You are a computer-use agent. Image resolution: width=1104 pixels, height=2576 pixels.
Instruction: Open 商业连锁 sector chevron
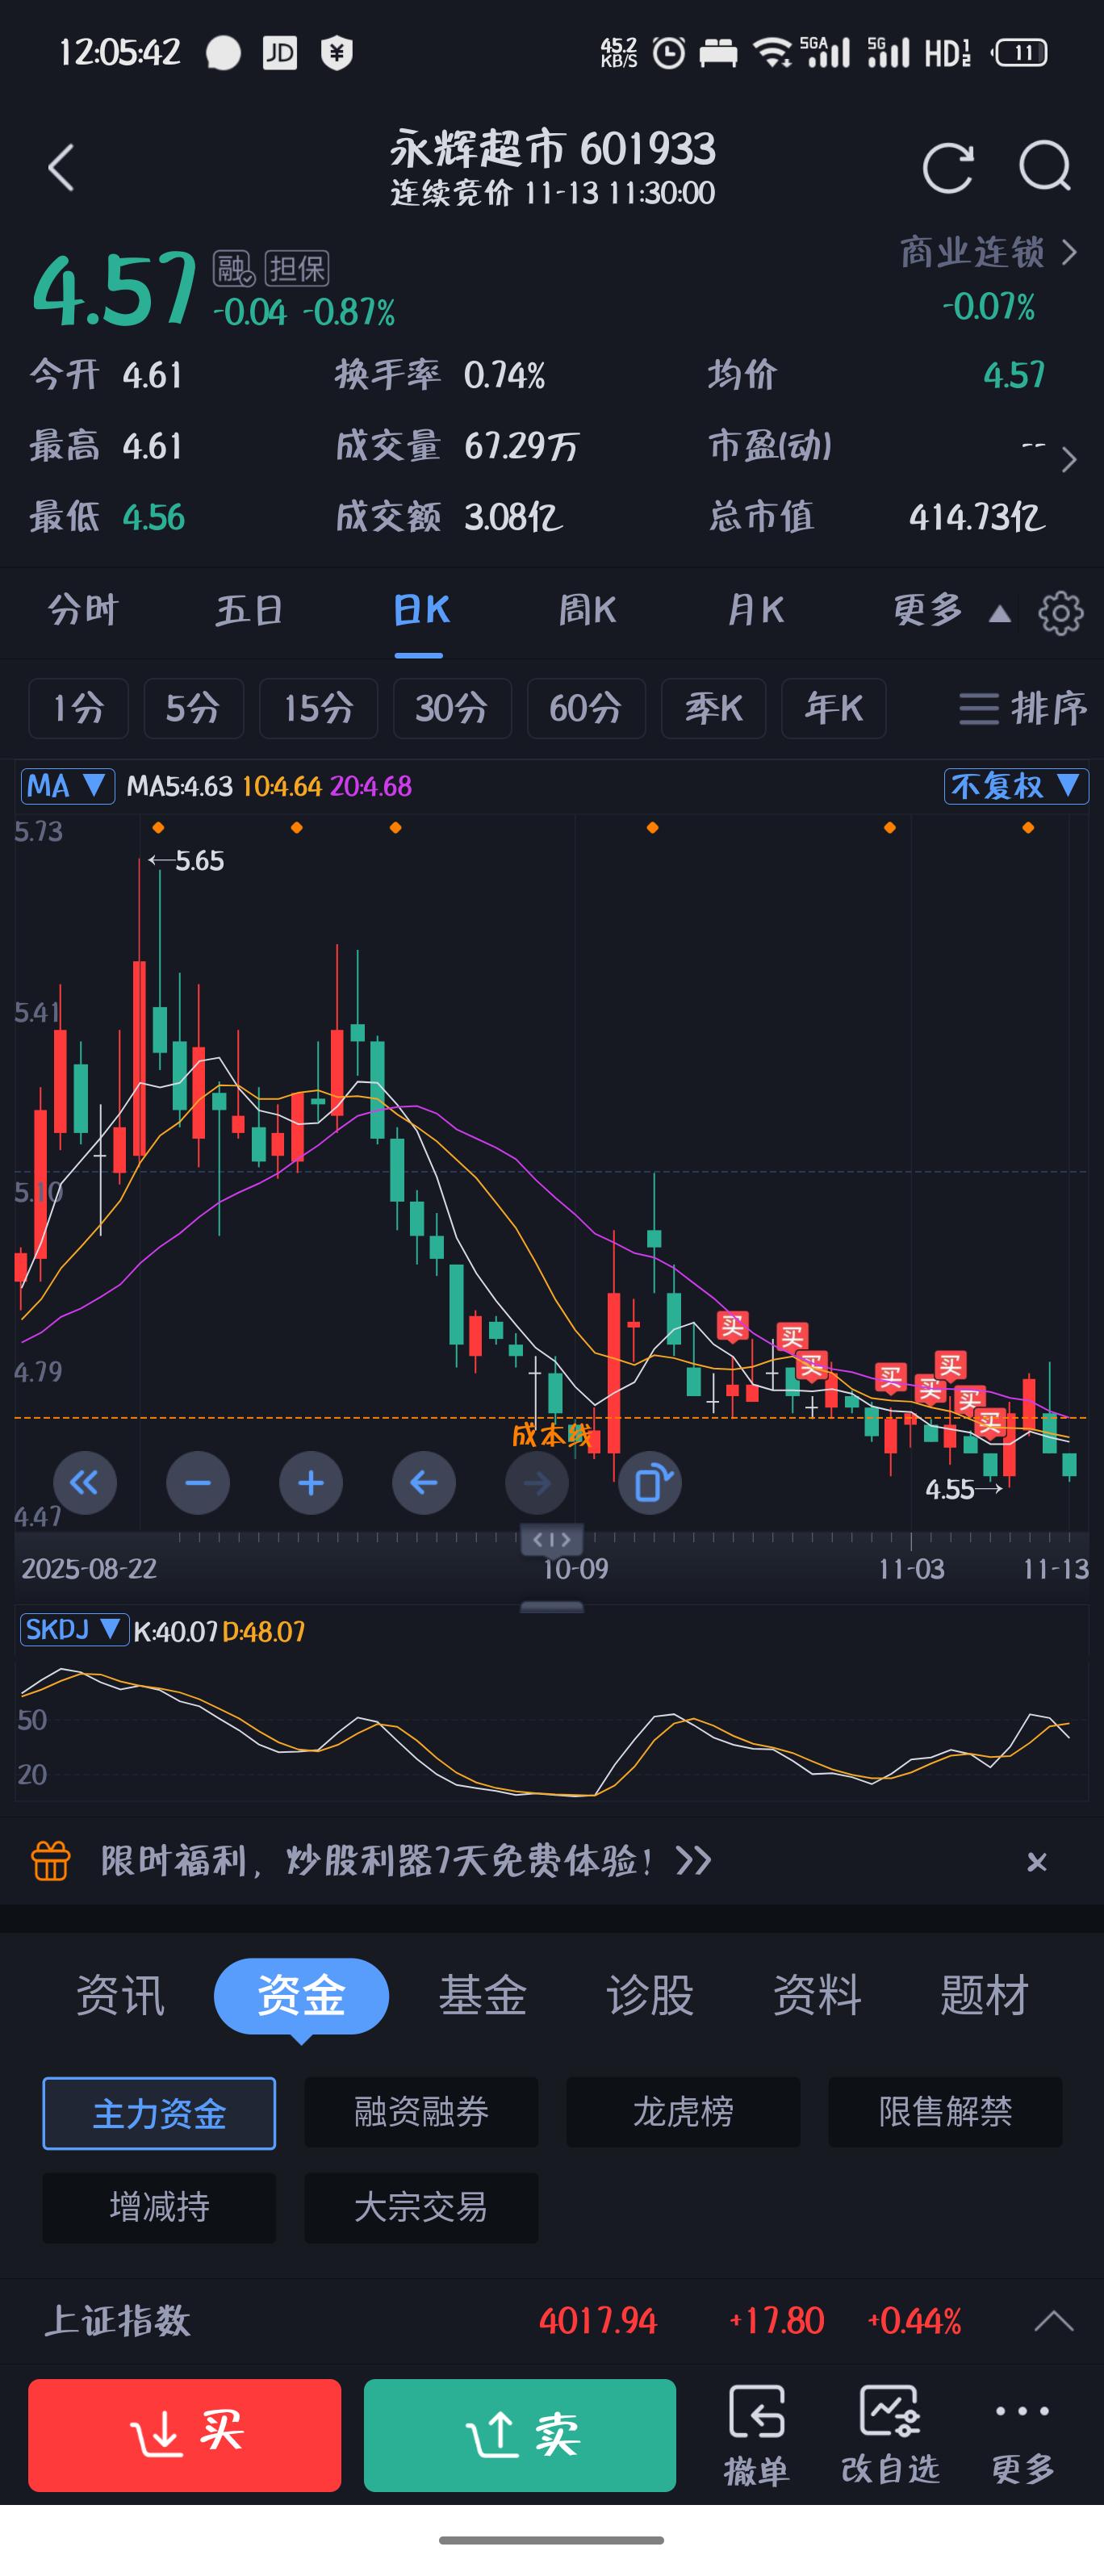pos(1070,252)
